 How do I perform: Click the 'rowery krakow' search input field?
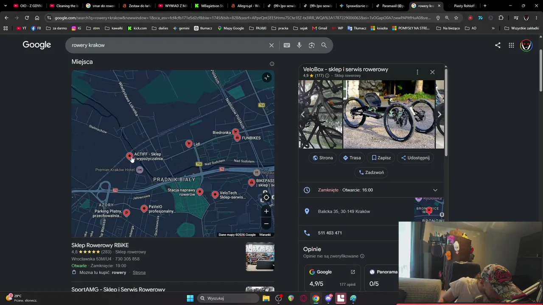[x=168, y=45]
